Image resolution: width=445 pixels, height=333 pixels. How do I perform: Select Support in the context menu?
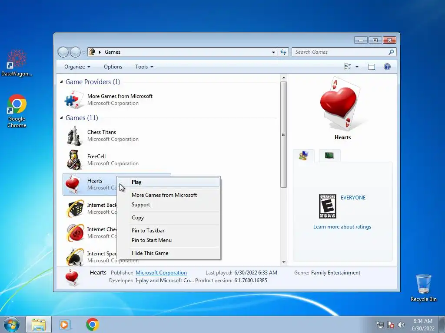tap(169, 205)
